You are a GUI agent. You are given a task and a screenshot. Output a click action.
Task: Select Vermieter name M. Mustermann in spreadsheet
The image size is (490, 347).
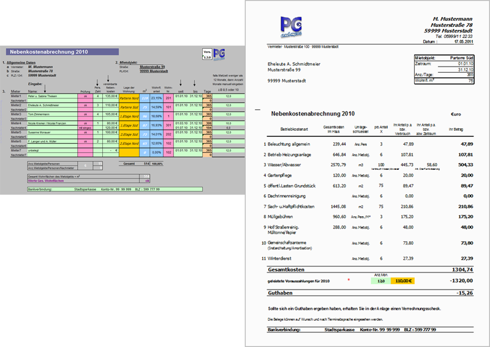pyautogui.click(x=40, y=67)
